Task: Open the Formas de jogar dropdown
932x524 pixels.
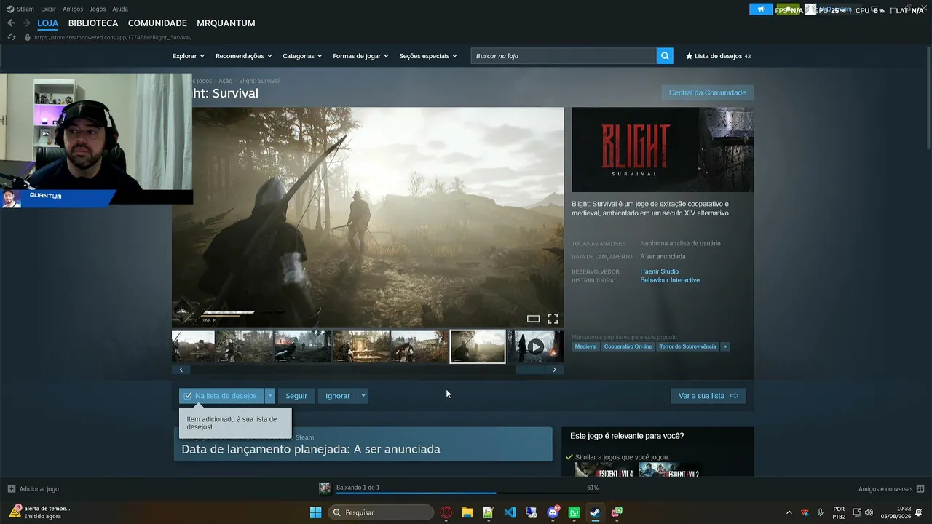Action: tap(360, 56)
